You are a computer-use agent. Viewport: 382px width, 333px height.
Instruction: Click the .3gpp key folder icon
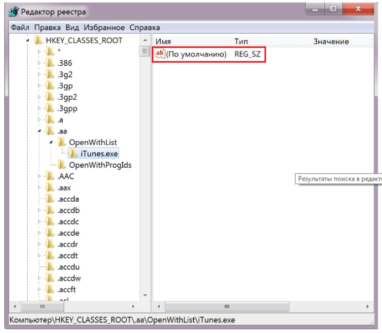(x=50, y=108)
